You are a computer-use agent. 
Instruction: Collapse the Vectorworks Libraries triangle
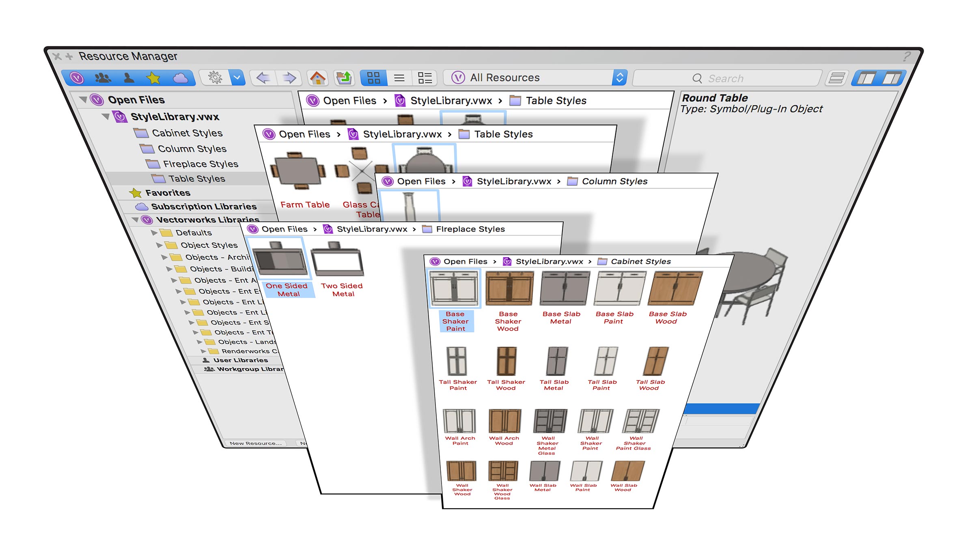135,219
